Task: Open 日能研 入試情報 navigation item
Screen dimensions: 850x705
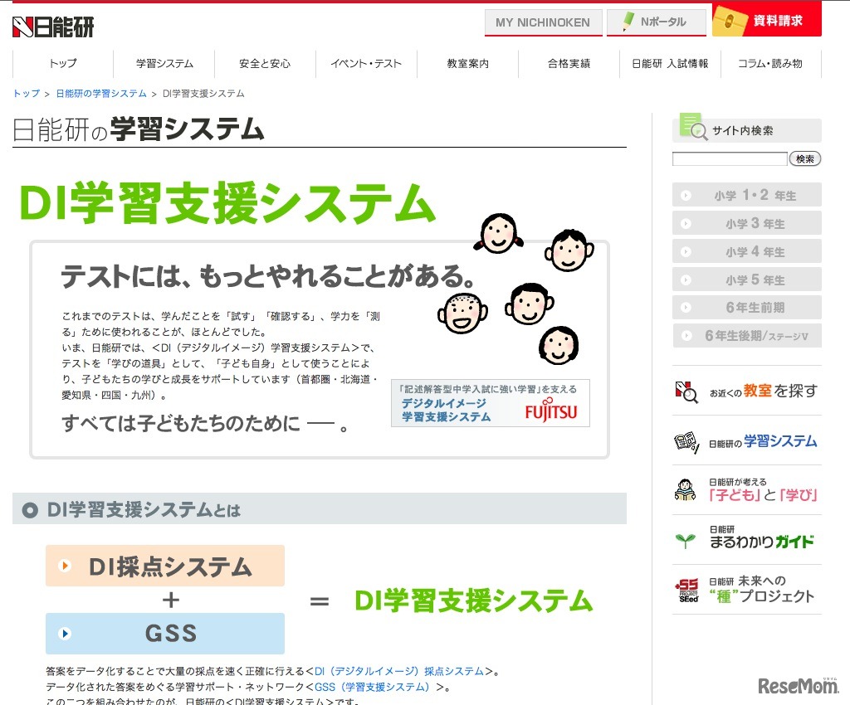Action: pyautogui.click(x=670, y=63)
